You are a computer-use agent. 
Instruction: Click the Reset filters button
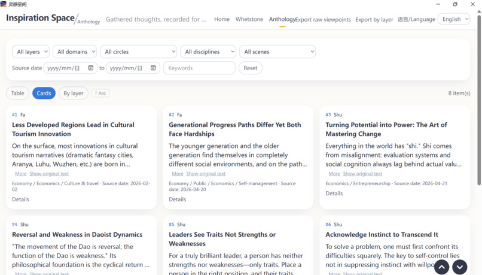tap(251, 68)
